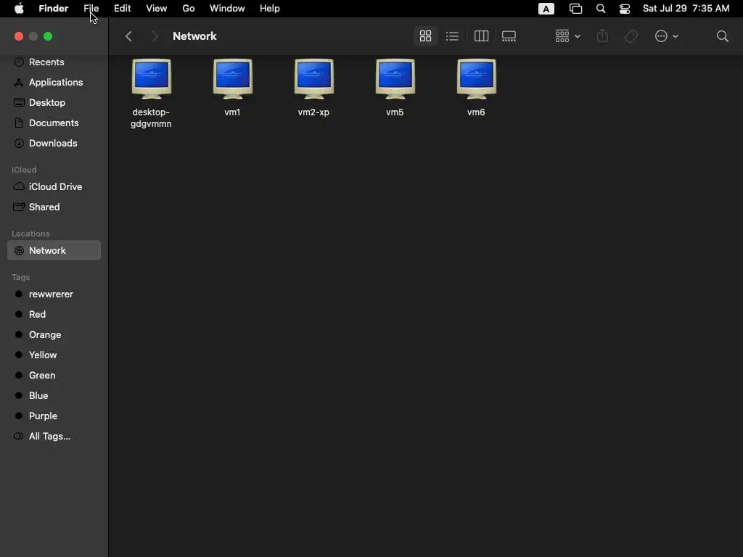
Task: Open Shared in the sidebar
Action: point(54,207)
